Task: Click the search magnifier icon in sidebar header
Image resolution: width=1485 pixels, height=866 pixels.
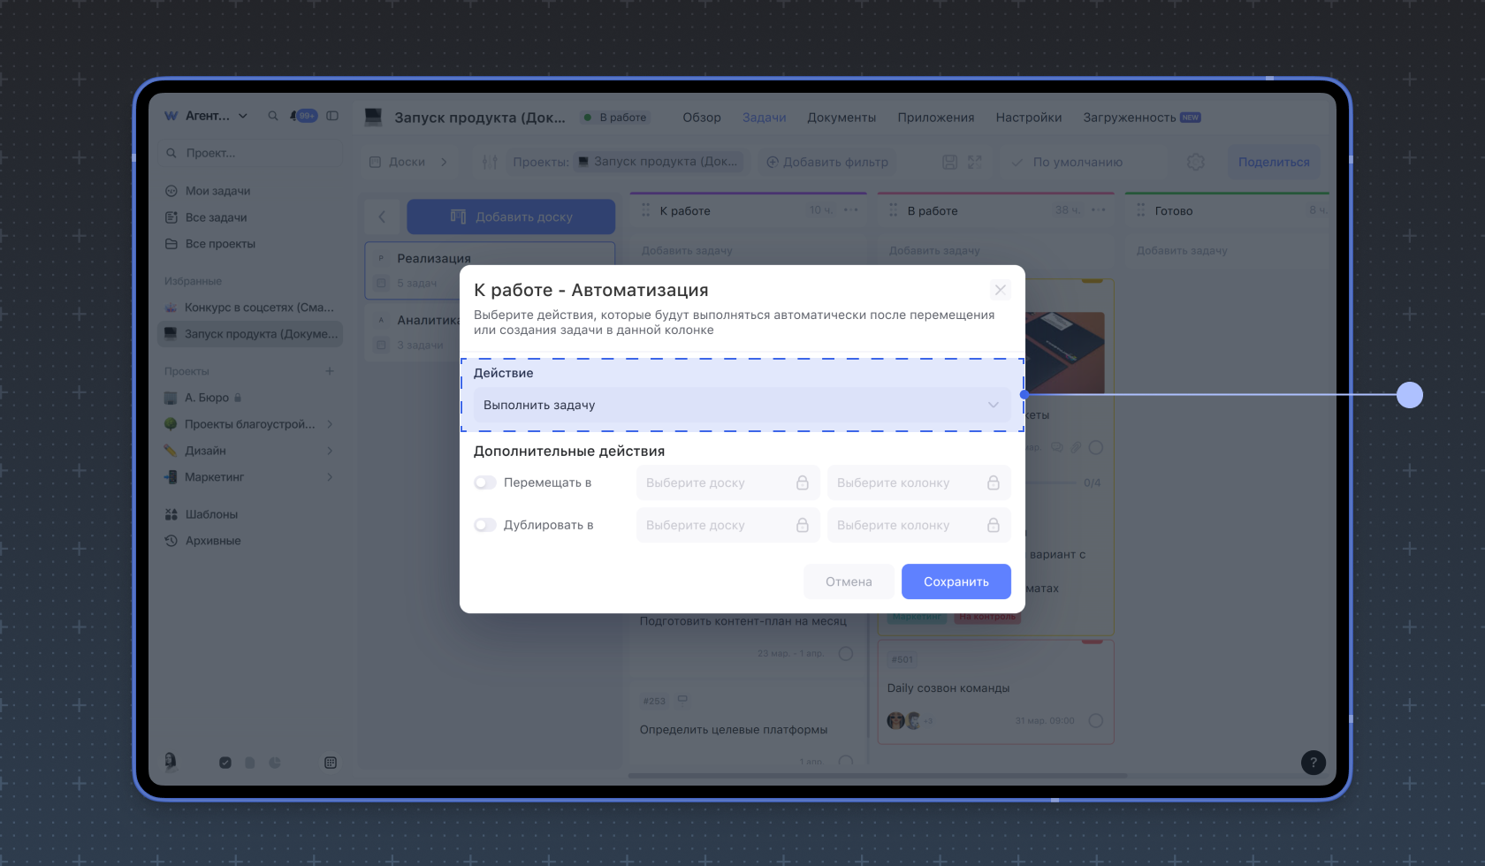Action: (273, 116)
